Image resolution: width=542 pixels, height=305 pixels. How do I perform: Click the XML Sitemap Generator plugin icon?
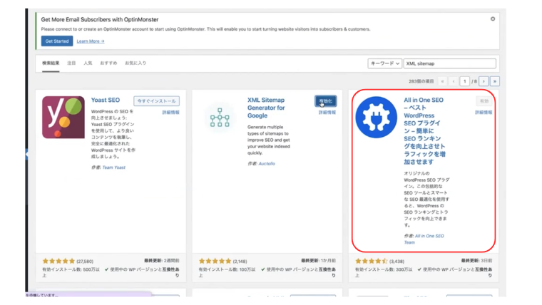(220, 118)
